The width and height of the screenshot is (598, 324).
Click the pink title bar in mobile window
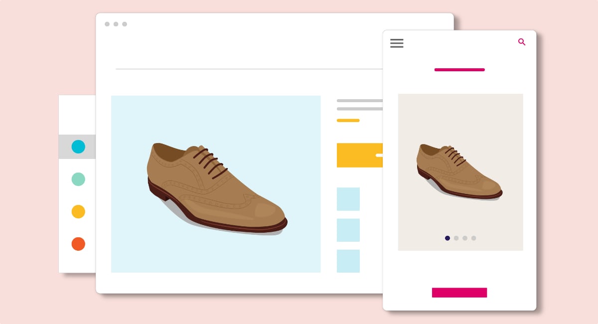coord(459,70)
